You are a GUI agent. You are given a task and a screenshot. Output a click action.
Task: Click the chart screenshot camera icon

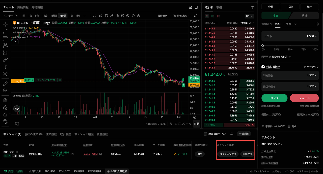(117, 16)
